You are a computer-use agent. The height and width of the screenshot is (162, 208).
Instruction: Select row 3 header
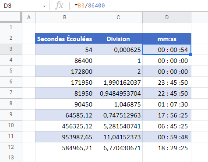[11, 49]
